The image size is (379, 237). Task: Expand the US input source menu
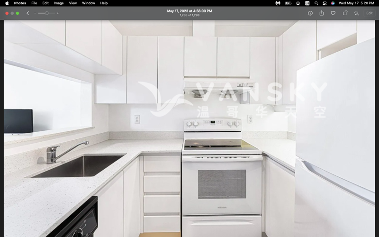coord(307,3)
